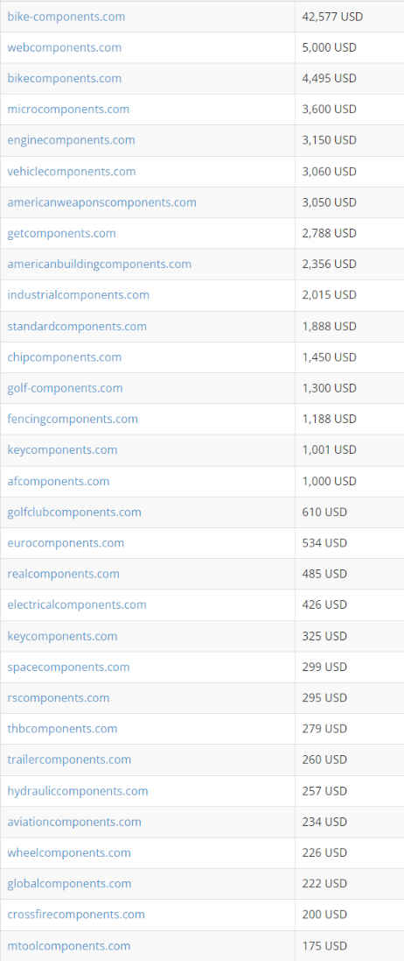Open the bike-components.com domain link
Image resolution: width=404 pixels, height=961 pixels.
coord(66,17)
